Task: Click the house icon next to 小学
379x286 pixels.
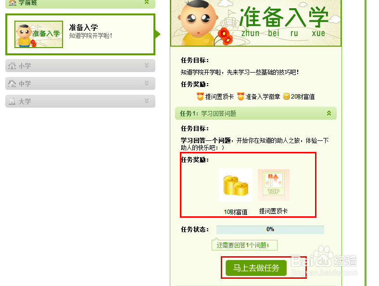Action: [12, 66]
